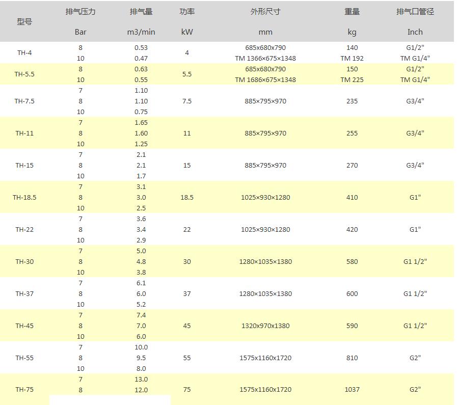Click the 型号 column header

tap(24, 21)
